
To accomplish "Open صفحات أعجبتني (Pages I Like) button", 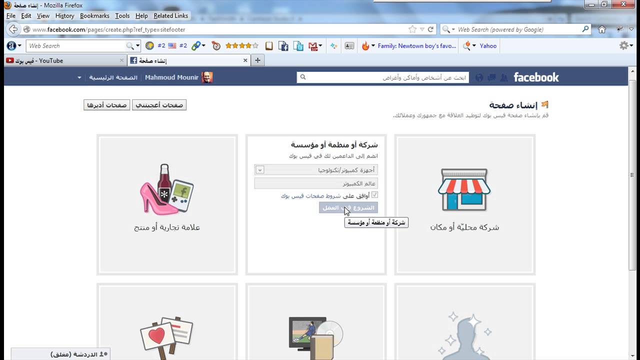I will click(159, 105).
